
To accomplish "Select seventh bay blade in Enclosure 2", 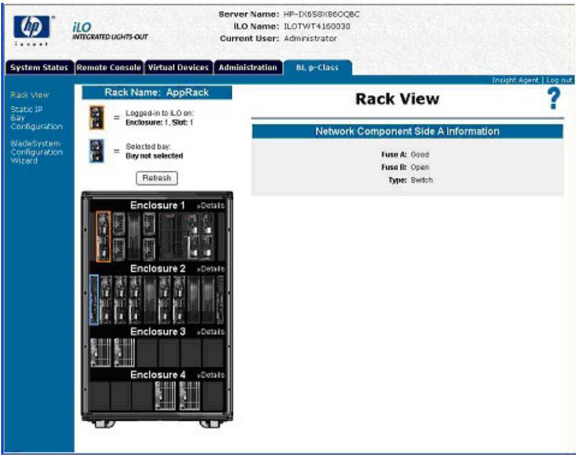I will pos(179,300).
